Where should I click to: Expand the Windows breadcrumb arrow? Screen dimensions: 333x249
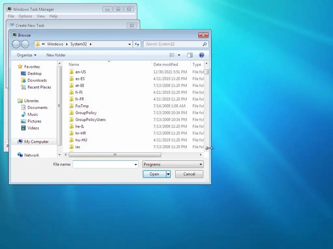67,44
